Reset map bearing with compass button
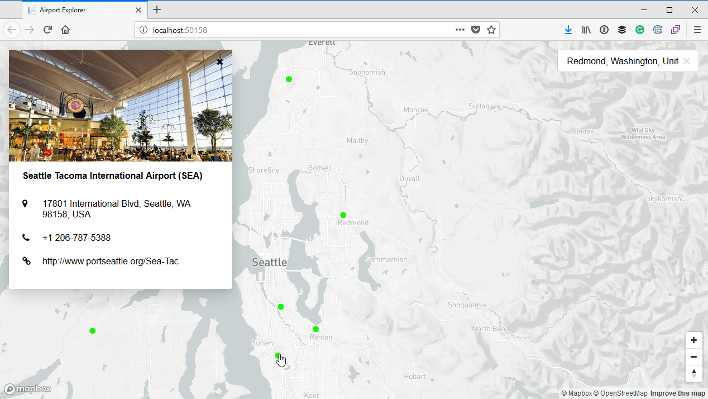Image resolution: width=708 pixels, height=399 pixels. tap(693, 374)
